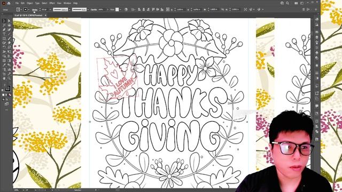Select the Selection tool (black arrow)
This screenshot has height=192, width=342.
4,21
